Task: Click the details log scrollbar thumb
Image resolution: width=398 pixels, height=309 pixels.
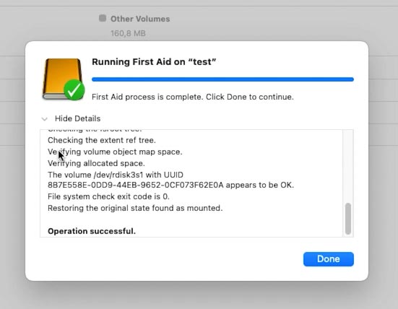Action: 348,219
